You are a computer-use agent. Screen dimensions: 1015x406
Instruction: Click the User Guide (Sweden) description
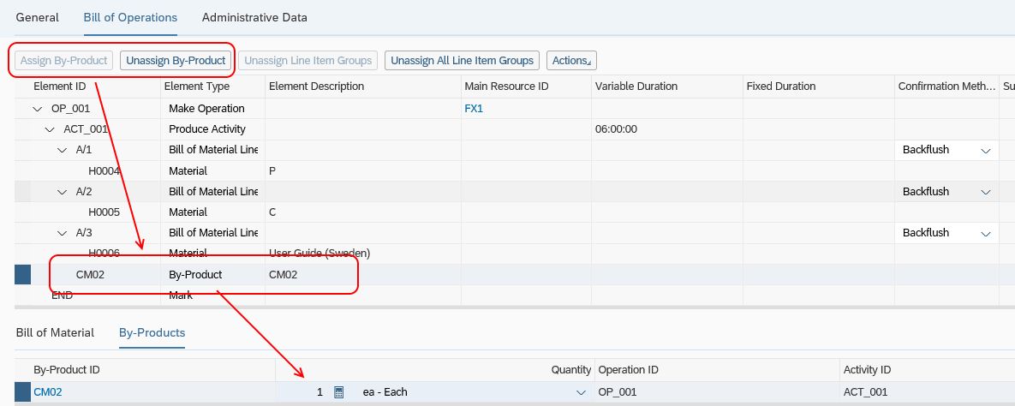(319, 254)
